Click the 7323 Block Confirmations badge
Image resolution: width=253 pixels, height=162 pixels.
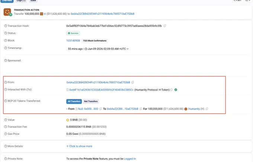(95, 41)
